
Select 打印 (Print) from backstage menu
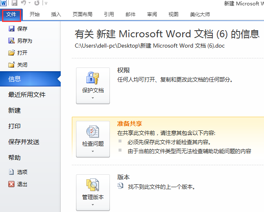[14, 126]
